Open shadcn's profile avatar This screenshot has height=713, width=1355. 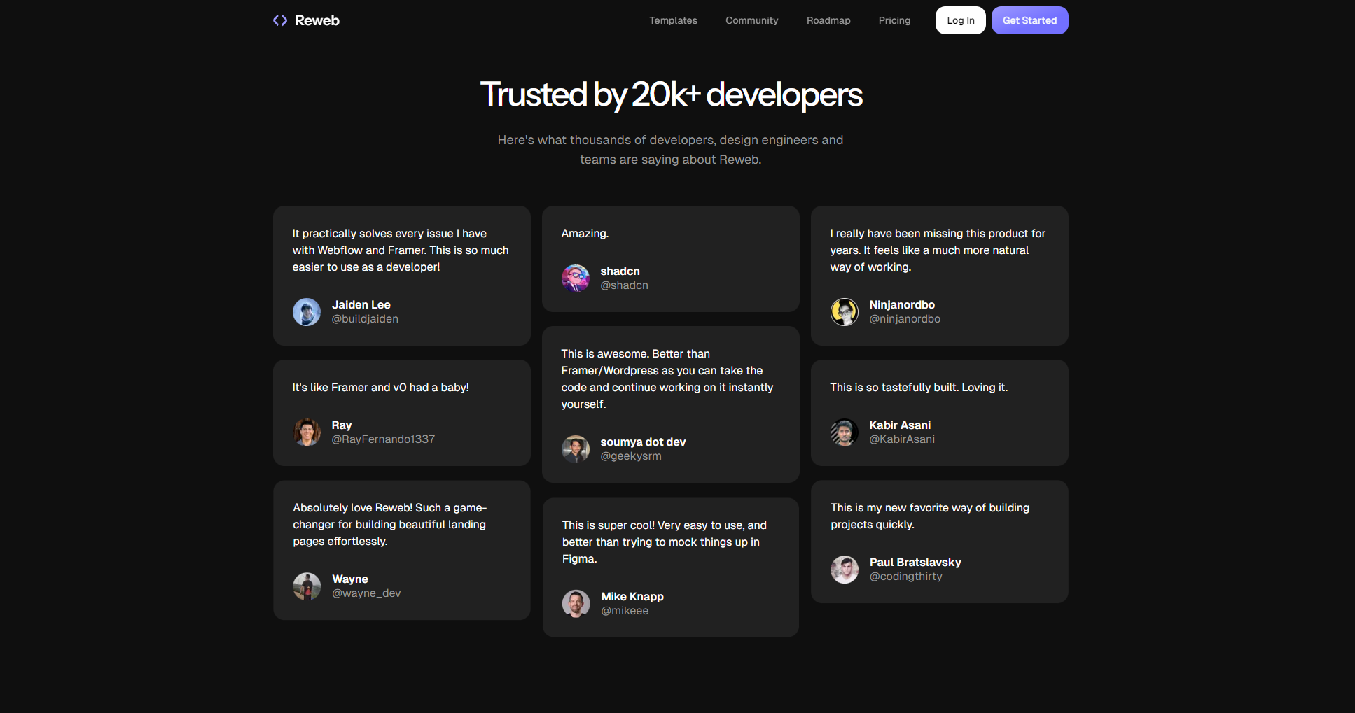click(576, 278)
